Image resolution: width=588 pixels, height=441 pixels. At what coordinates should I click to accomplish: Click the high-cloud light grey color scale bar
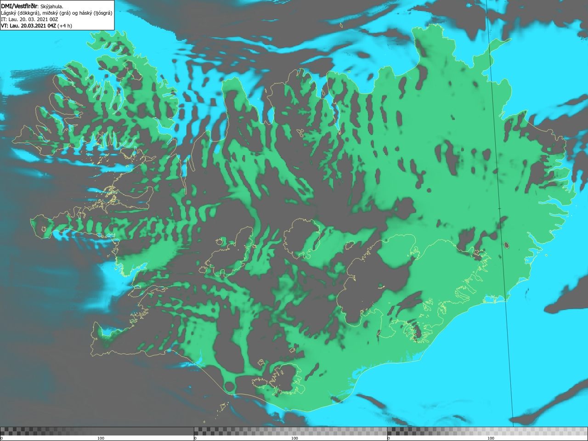tap(487, 431)
